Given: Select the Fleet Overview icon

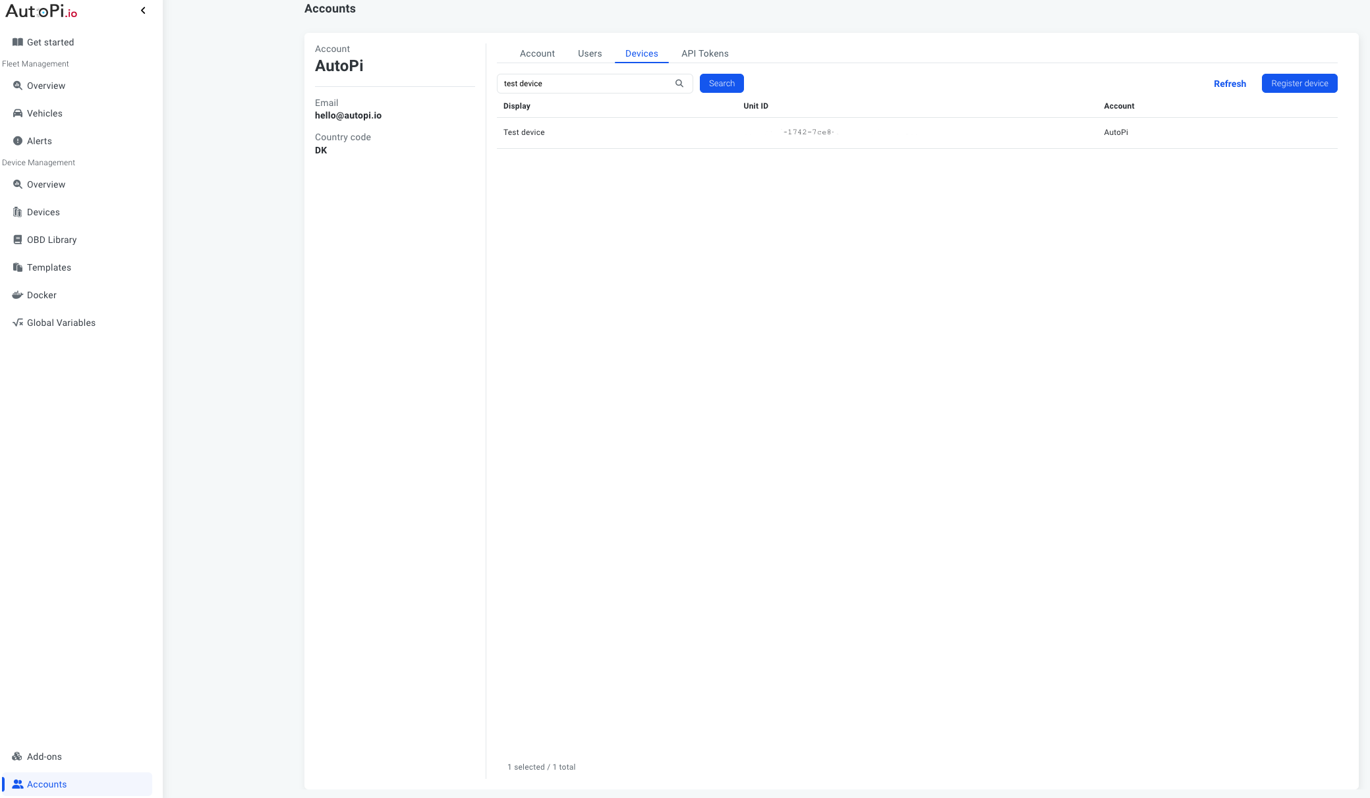Looking at the screenshot, I should [18, 86].
